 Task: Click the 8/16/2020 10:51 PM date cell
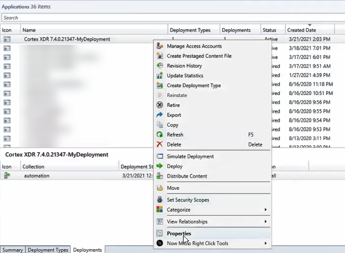(311, 93)
